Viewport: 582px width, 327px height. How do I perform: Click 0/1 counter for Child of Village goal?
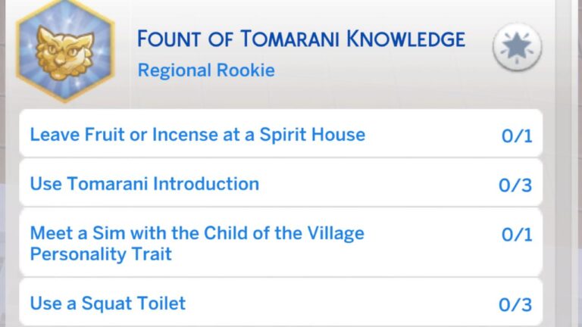tap(517, 235)
